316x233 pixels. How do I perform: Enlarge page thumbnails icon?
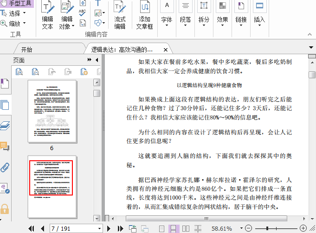click(19, 71)
